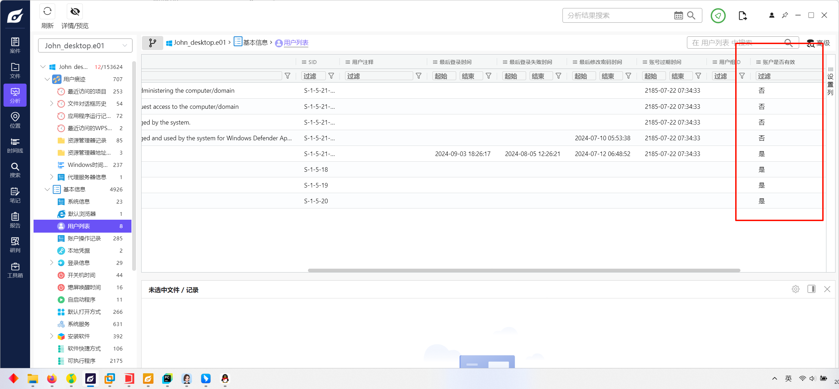Select 账户操作记录 in the tree
839x389 pixels.
point(84,238)
